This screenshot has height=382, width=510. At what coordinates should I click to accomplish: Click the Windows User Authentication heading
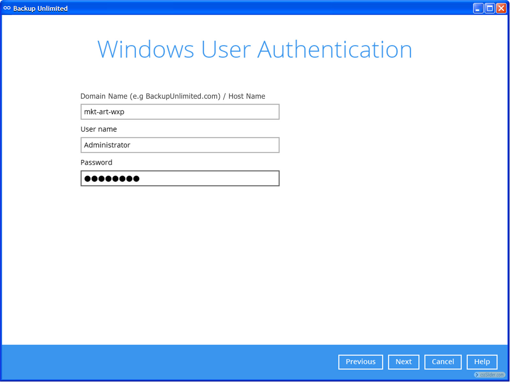pyautogui.click(x=255, y=50)
